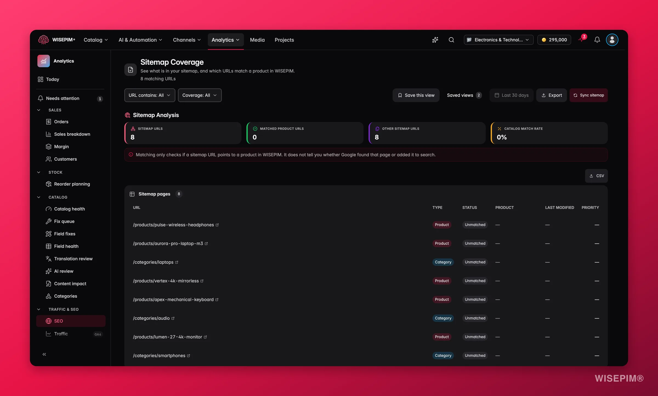Screen dimensions: 658x396
Task: Click the Sitemap Coverage page document icon
Action: point(131,70)
